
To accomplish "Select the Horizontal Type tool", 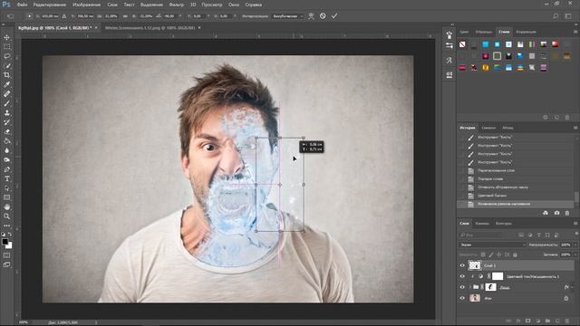I will click(x=7, y=179).
